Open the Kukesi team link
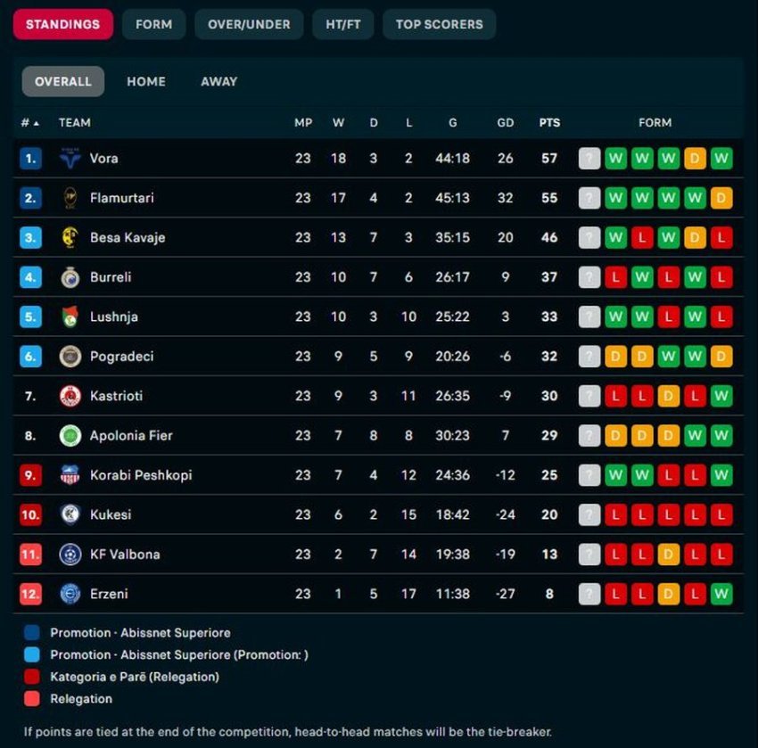758x748 pixels. (x=111, y=514)
